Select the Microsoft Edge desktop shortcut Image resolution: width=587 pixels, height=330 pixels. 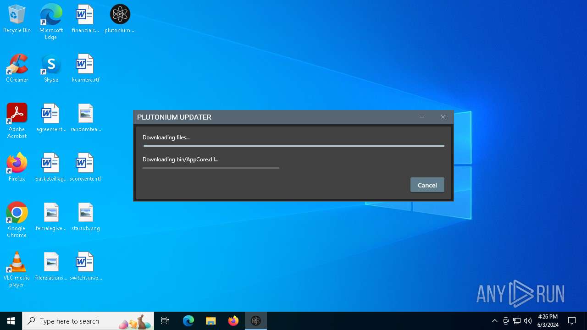pyautogui.click(x=51, y=22)
